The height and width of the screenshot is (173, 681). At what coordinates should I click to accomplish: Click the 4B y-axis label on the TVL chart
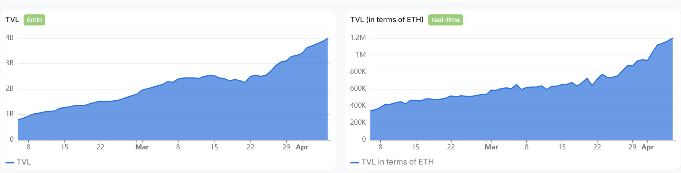click(x=10, y=38)
